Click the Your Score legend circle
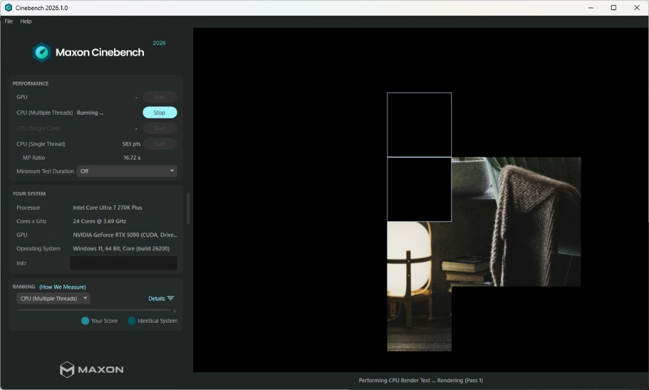The width and height of the screenshot is (649, 390). click(x=85, y=321)
